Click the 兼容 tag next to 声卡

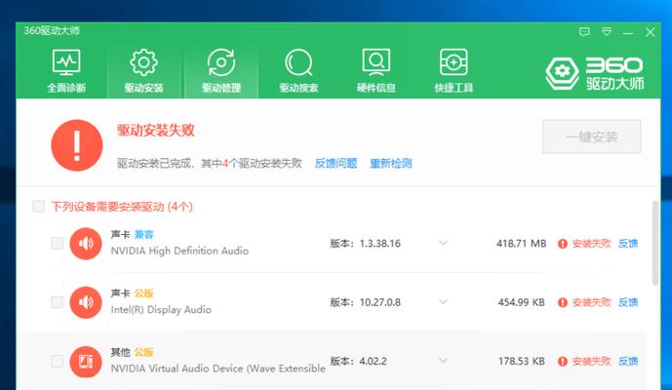(x=143, y=234)
